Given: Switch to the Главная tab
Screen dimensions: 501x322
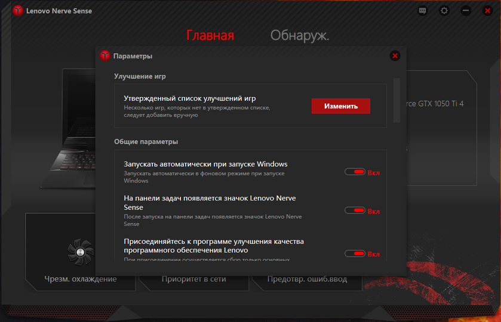Looking at the screenshot, I should click(x=210, y=35).
